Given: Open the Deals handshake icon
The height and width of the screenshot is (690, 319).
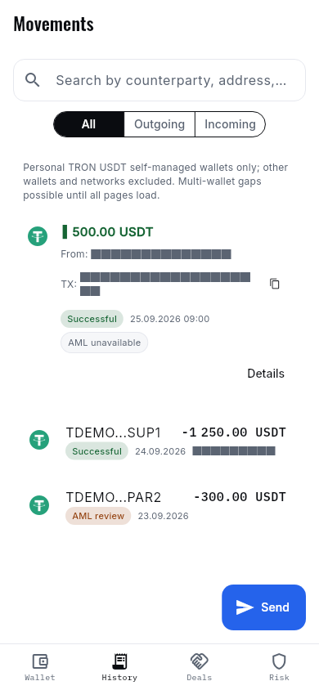Looking at the screenshot, I should coord(200,661).
